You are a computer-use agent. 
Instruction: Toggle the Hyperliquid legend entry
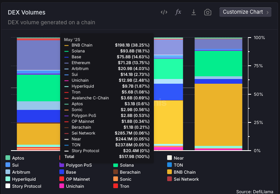(x=21, y=179)
